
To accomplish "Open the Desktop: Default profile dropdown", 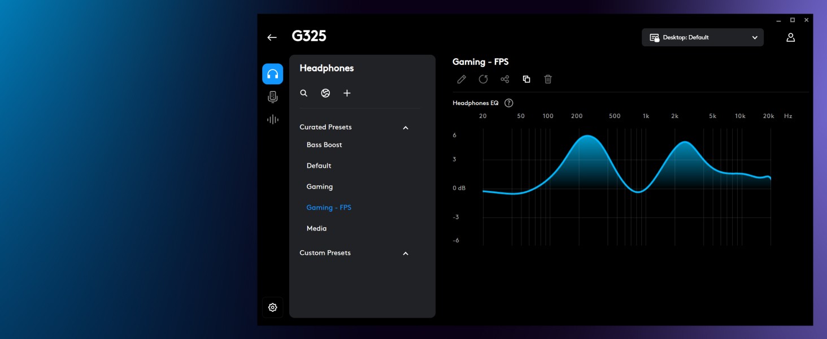I will tap(702, 37).
